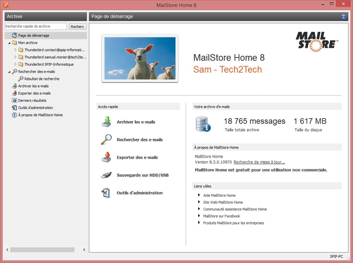The image size is (353, 263).
Task: Click the Thunderbird contact@spip-informati folder icon
Action: (21, 50)
